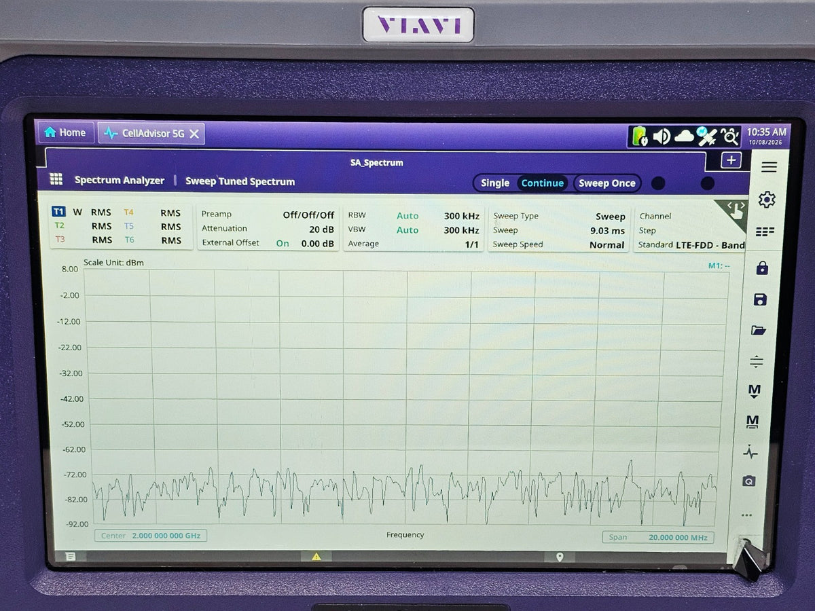Tap the amplitude auto-scale icon
The image size is (815, 611).
coord(757,361)
